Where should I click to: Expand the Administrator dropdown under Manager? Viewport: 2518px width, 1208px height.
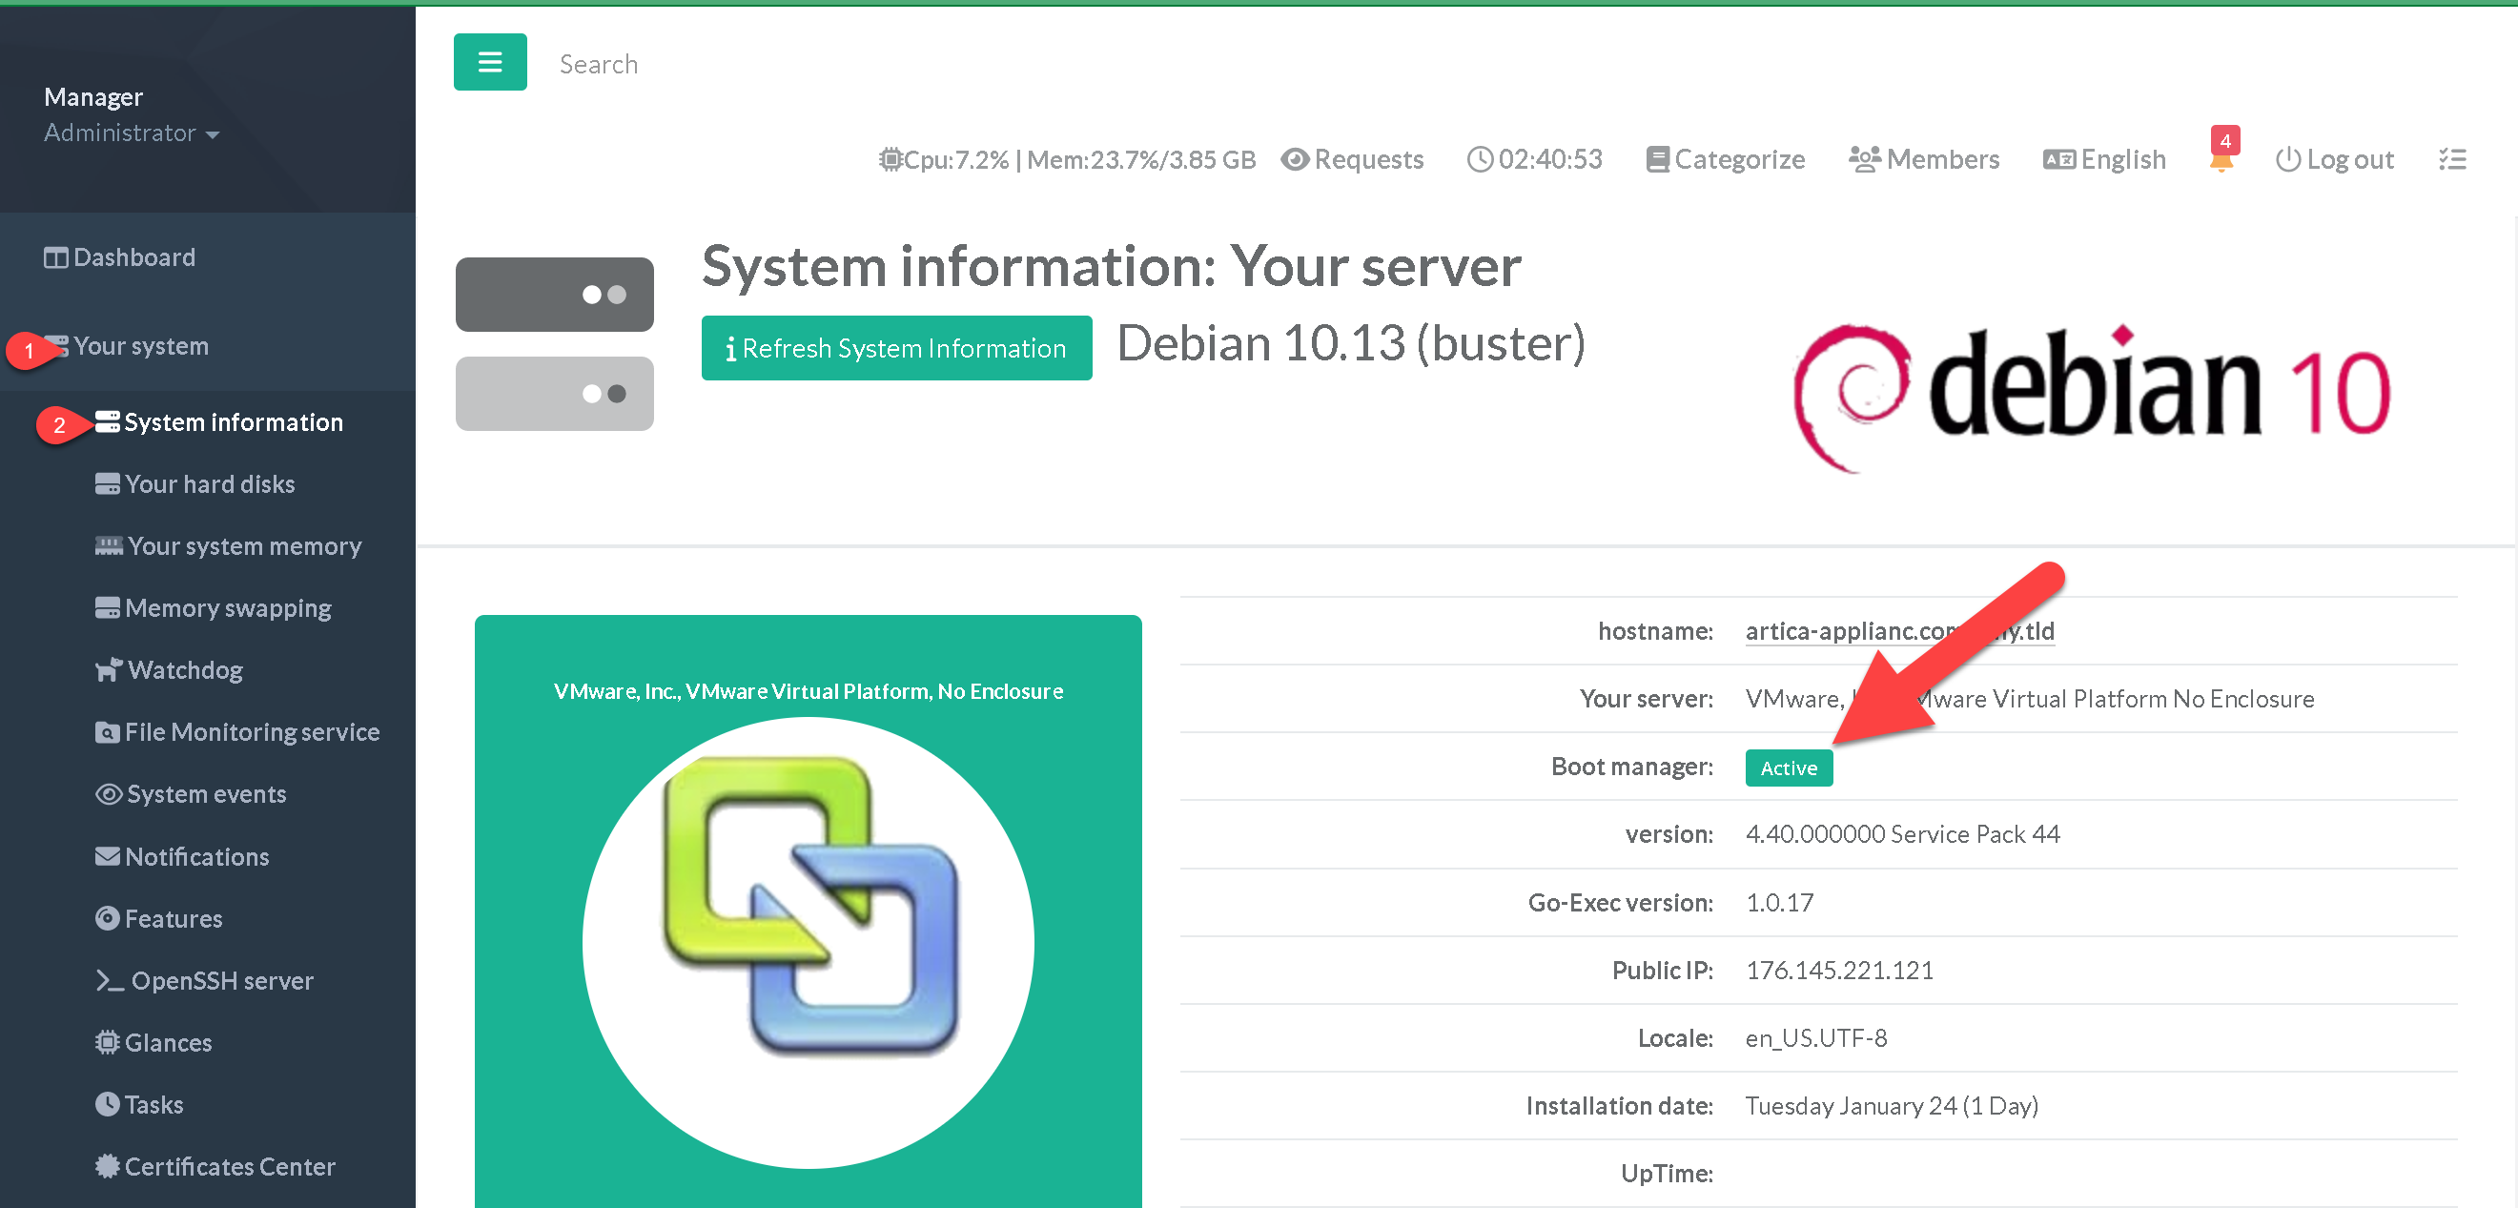click(x=131, y=133)
